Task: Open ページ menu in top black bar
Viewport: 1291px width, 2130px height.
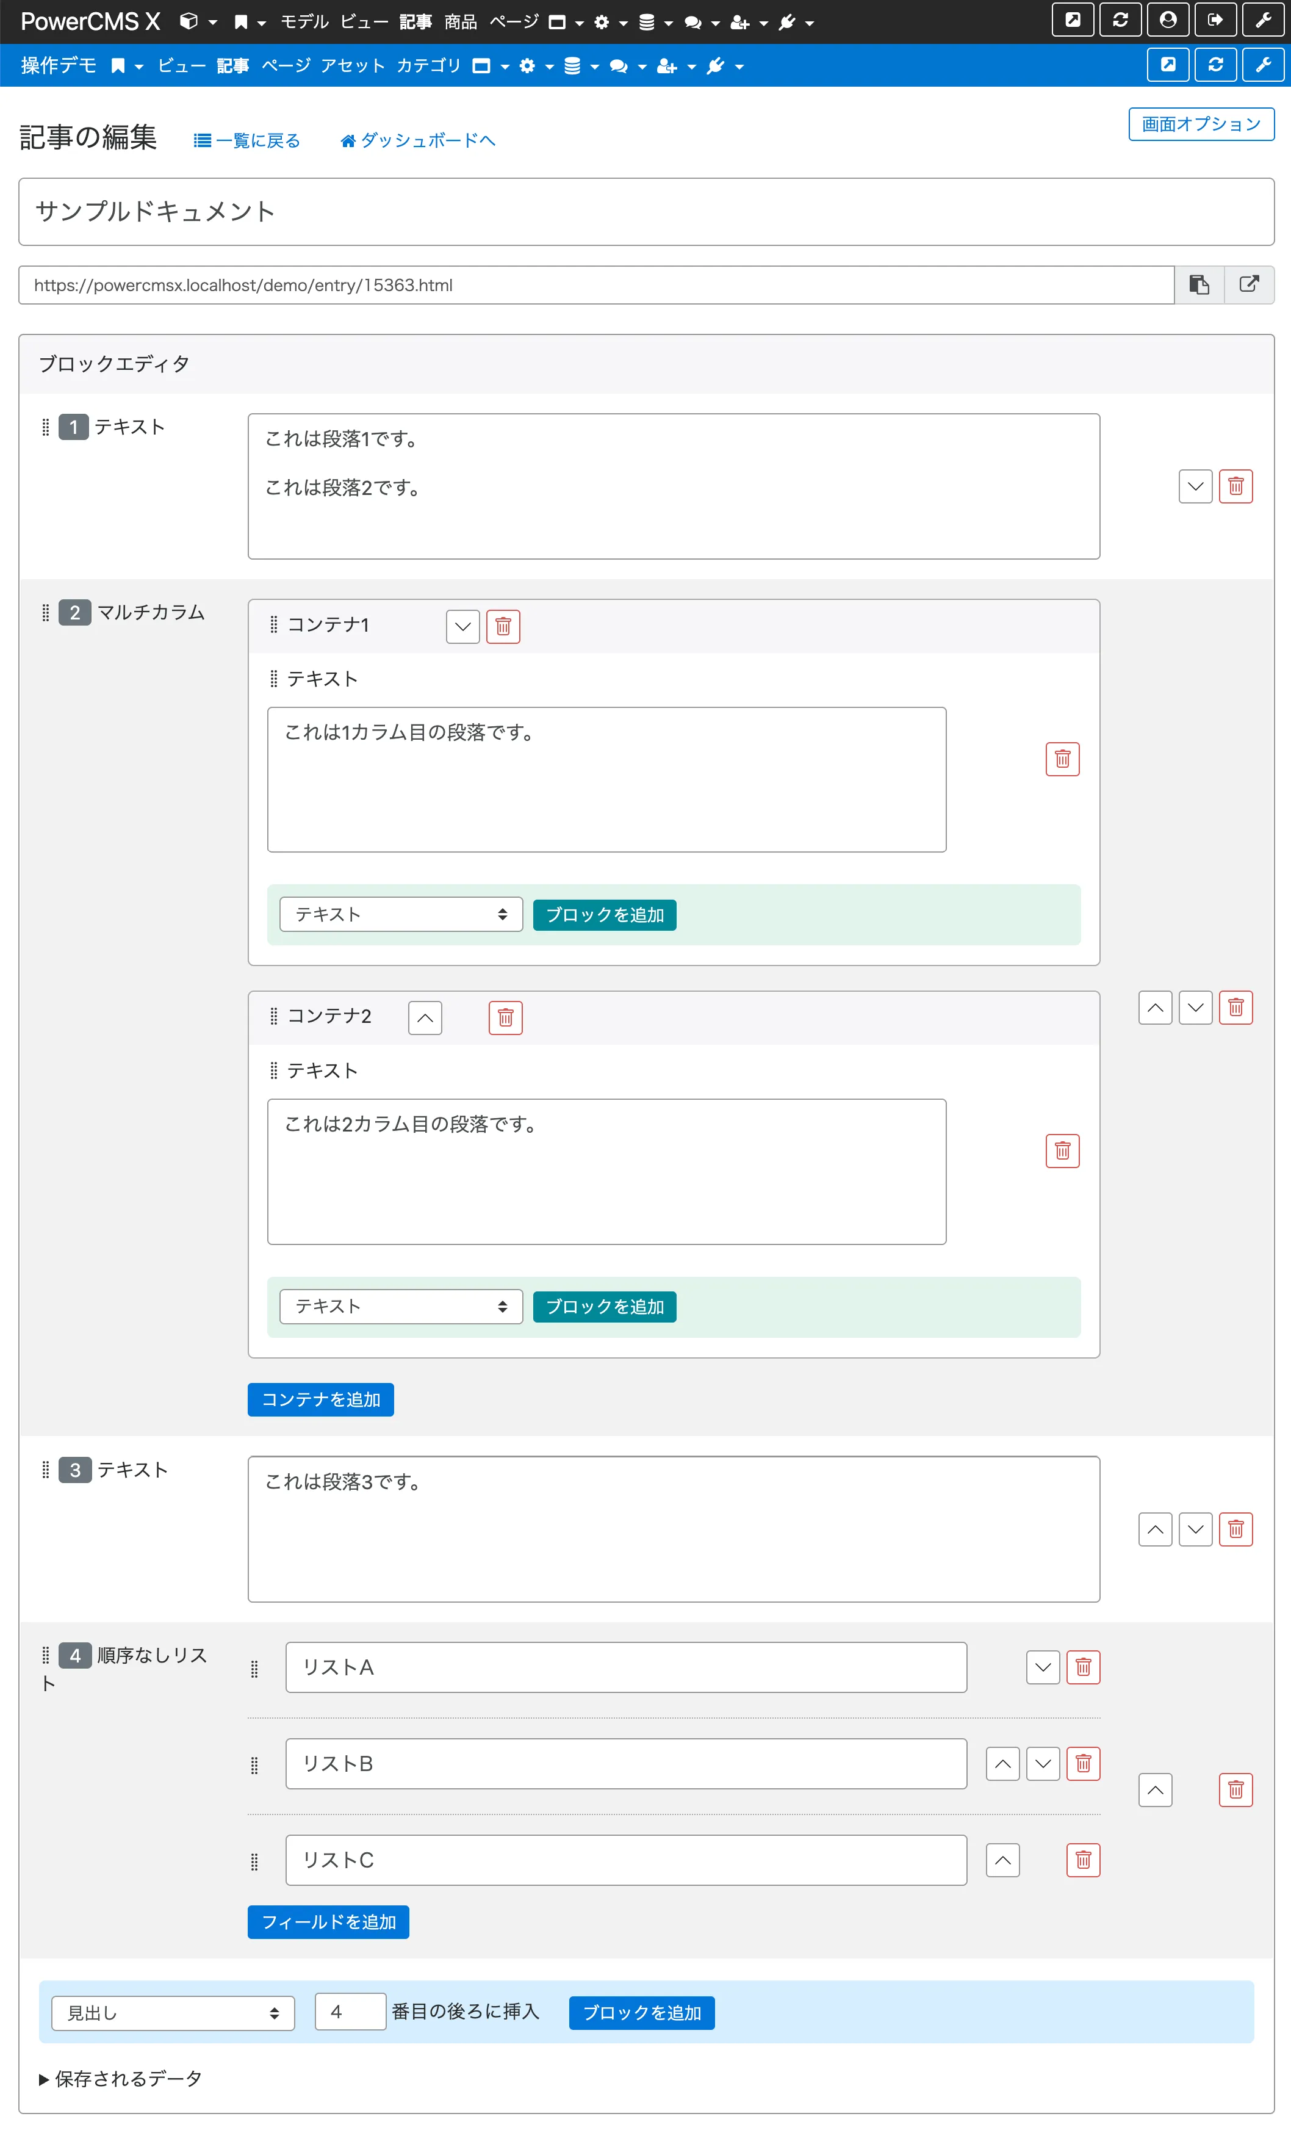Action: pyautogui.click(x=513, y=21)
